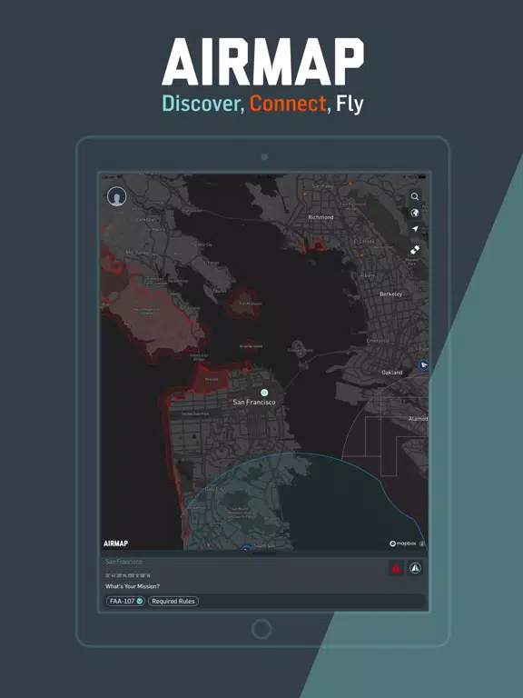Tap the blue marker near South San Francisco
This screenshot has height=698, width=523.
point(246,549)
